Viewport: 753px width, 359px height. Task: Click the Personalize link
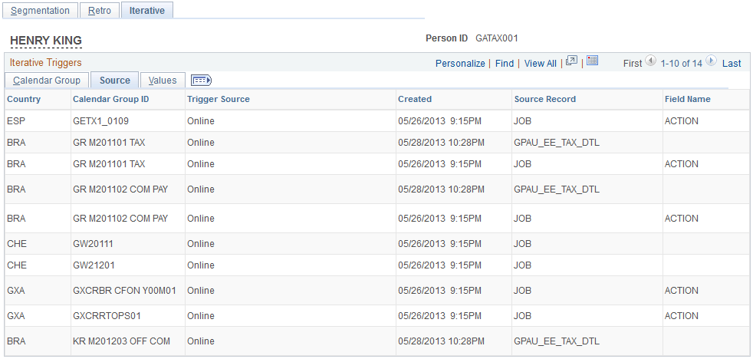point(460,64)
